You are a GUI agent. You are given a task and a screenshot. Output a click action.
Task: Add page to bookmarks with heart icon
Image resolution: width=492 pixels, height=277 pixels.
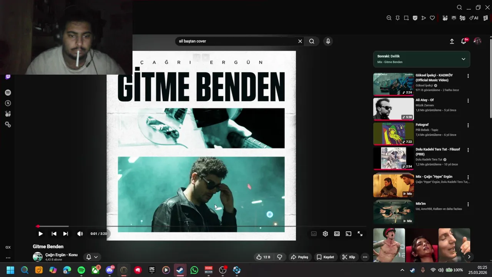(x=432, y=18)
